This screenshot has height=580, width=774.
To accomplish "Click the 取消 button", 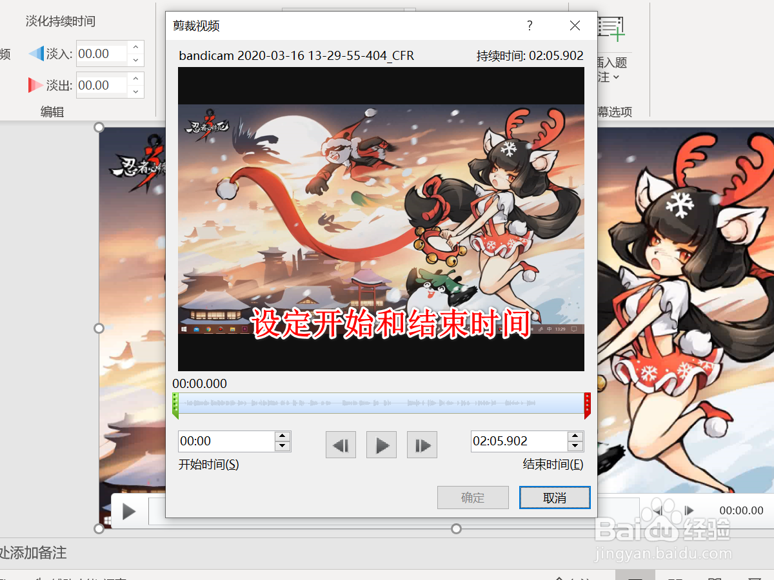I will (x=555, y=498).
